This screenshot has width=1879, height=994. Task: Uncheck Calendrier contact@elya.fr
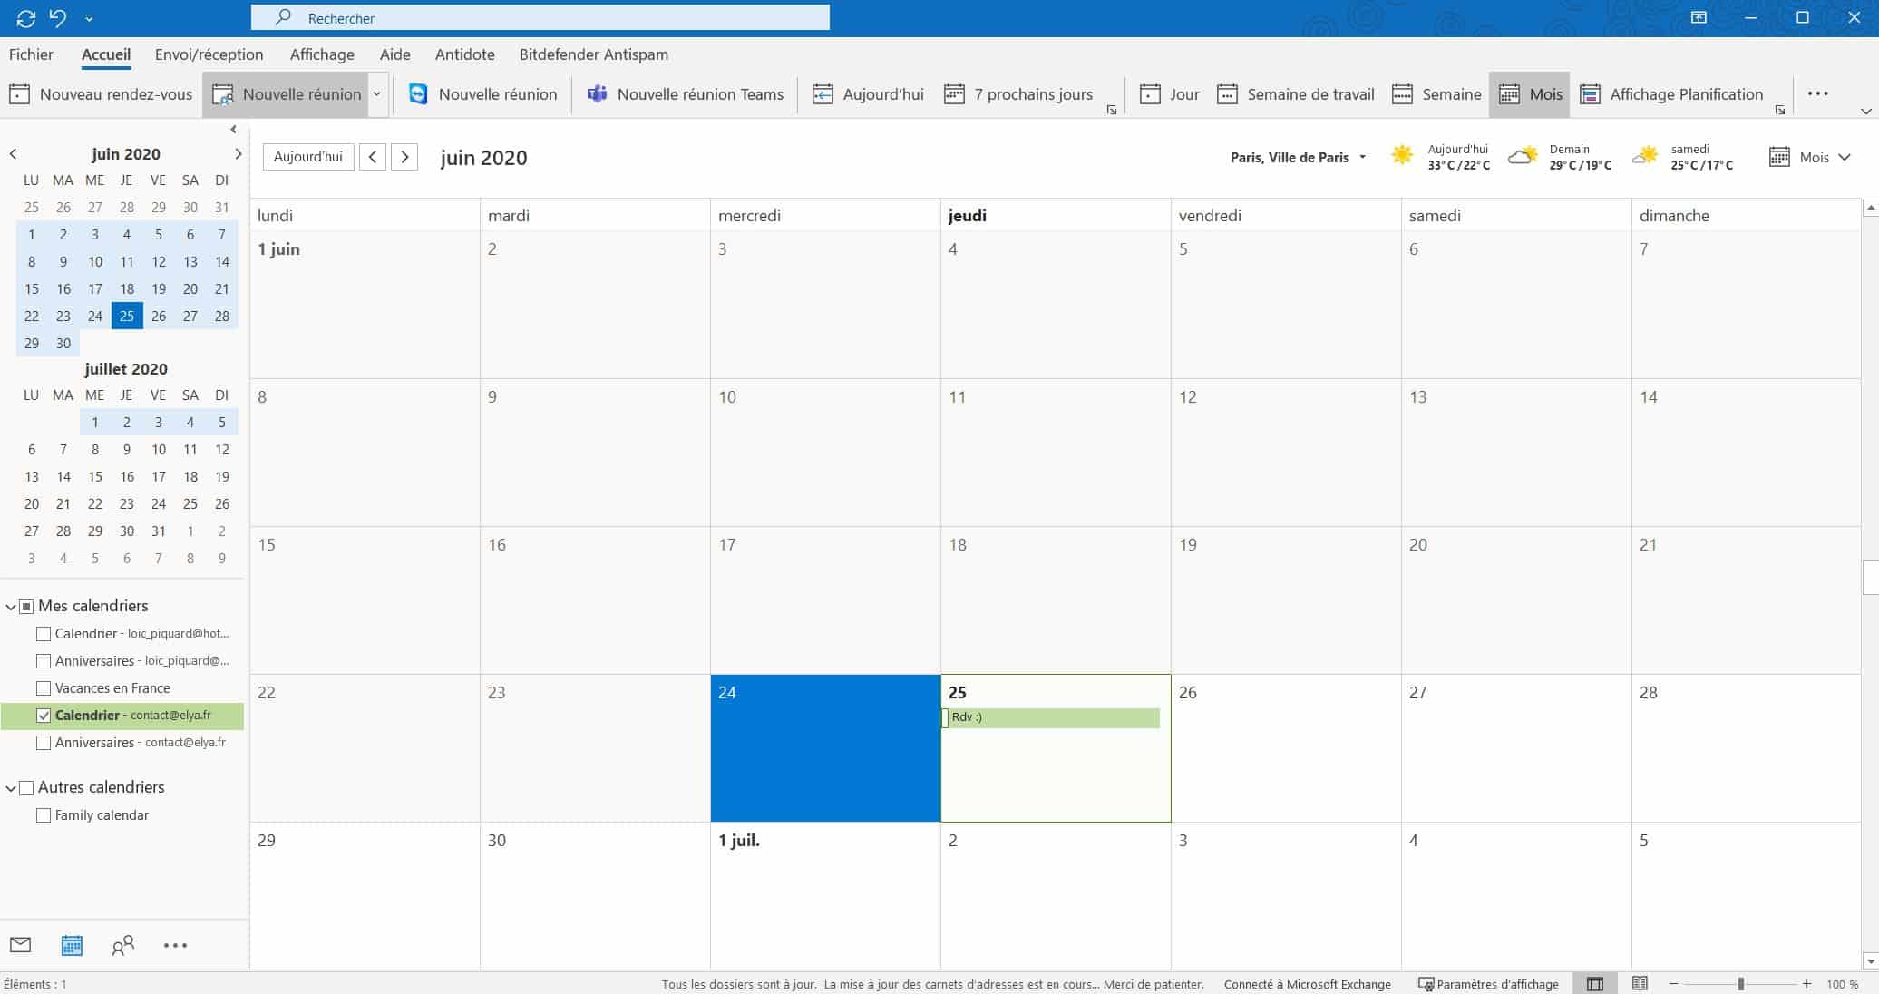(x=43, y=716)
